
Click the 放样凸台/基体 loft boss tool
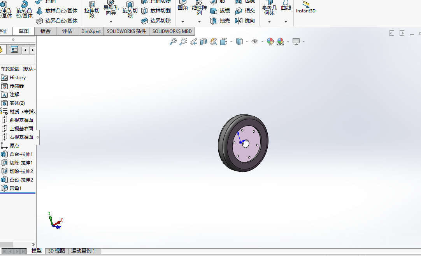point(57,11)
